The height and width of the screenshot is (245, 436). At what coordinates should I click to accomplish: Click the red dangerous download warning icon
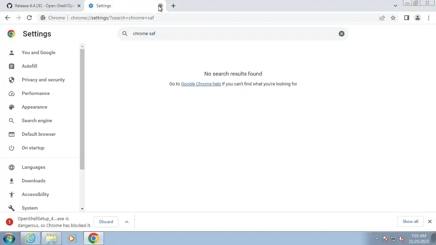click(10, 222)
